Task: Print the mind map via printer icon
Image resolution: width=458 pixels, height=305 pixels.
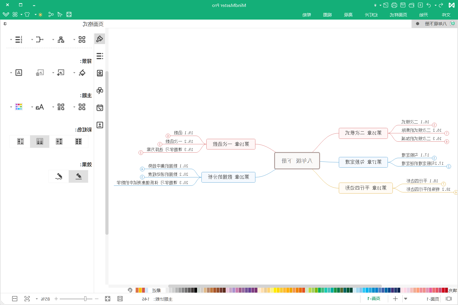Action: click(x=394, y=5)
